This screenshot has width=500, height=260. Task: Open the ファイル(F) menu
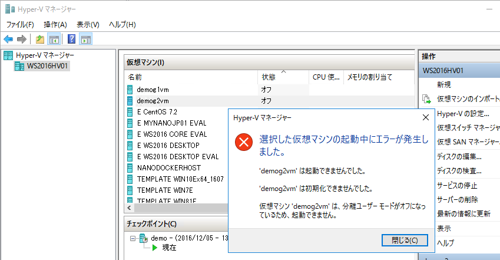20,25
